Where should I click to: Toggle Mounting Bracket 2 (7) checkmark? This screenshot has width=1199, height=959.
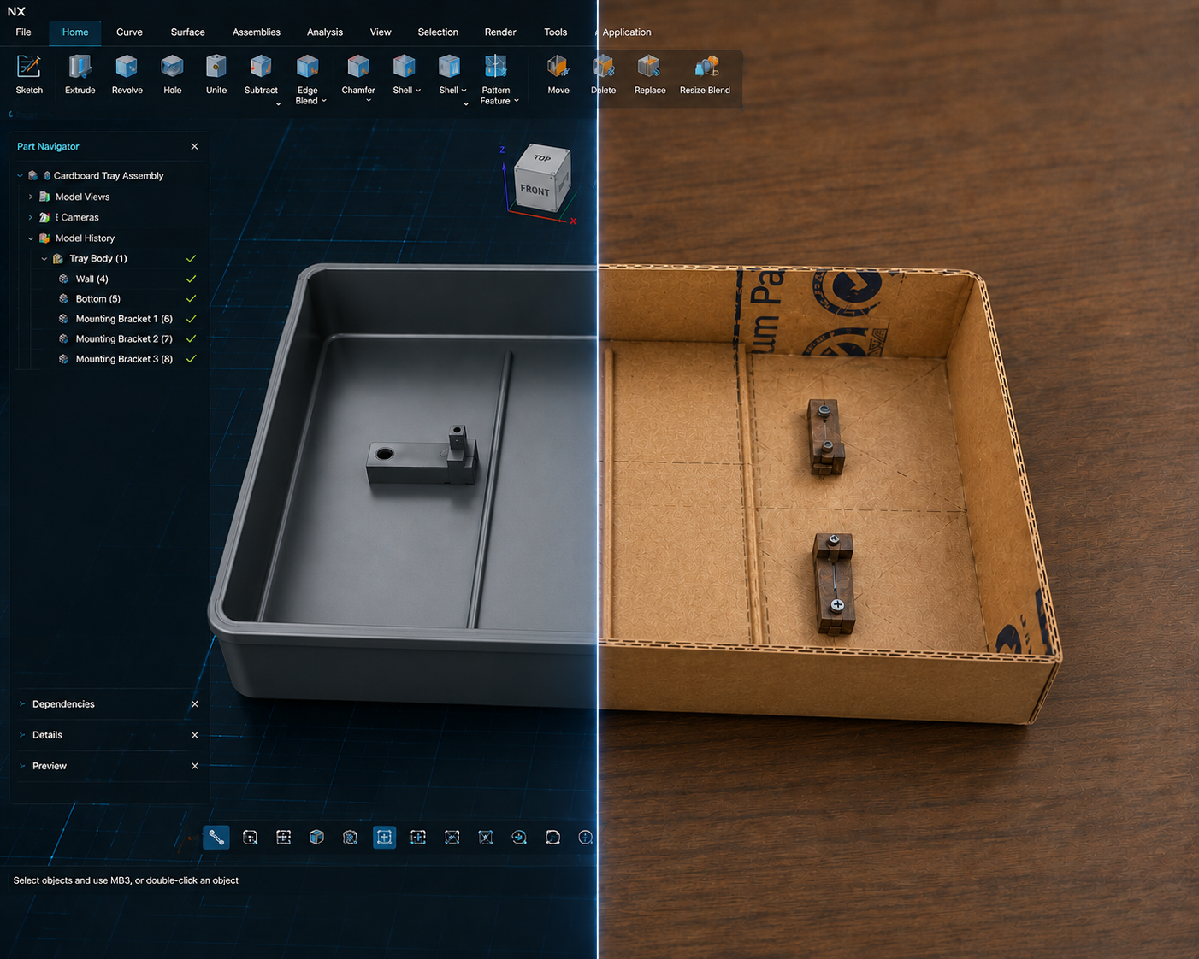[191, 338]
